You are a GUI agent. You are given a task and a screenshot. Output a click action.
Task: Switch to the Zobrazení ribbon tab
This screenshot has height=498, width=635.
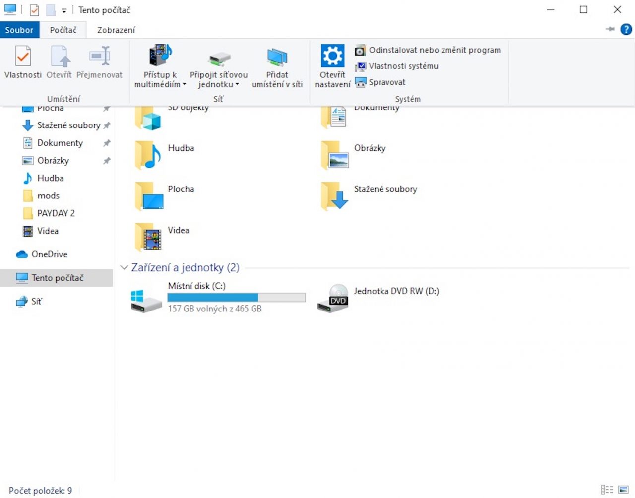(x=116, y=30)
